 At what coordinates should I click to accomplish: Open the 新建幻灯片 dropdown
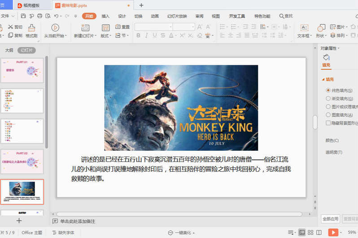(84, 36)
